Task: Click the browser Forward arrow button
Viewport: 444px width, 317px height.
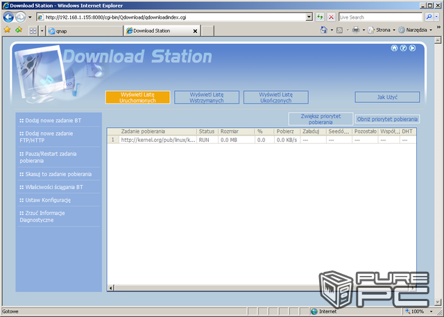Action: [x=20, y=17]
